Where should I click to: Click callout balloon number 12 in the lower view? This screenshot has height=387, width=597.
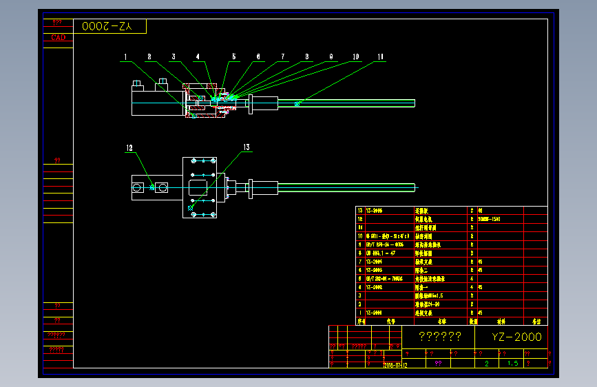point(129,148)
